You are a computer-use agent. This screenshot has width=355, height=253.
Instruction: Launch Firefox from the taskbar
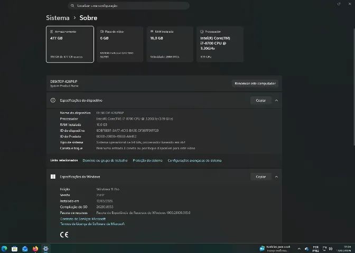click(x=35, y=249)
